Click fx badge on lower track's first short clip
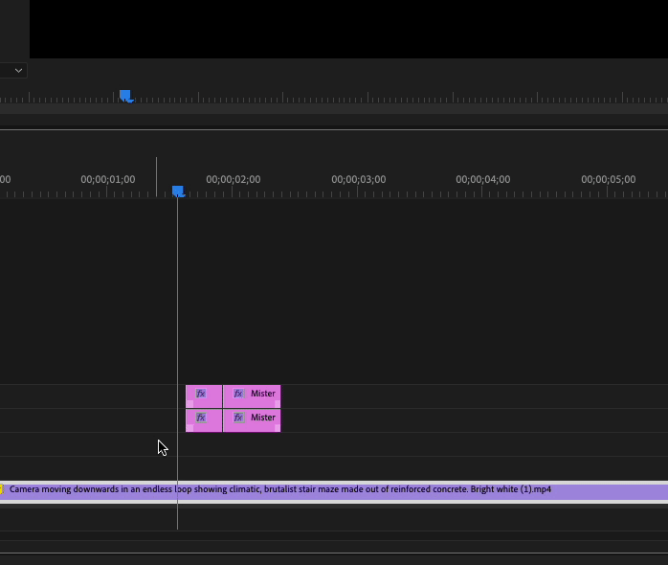The image size is (668, 565). click(201, 417)
